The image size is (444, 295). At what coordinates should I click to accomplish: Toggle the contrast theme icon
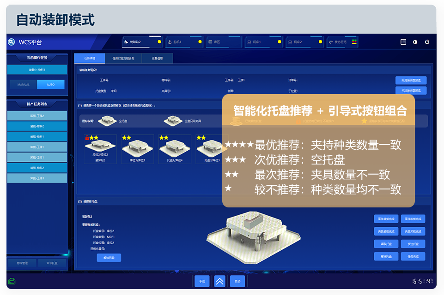[415, 42]
